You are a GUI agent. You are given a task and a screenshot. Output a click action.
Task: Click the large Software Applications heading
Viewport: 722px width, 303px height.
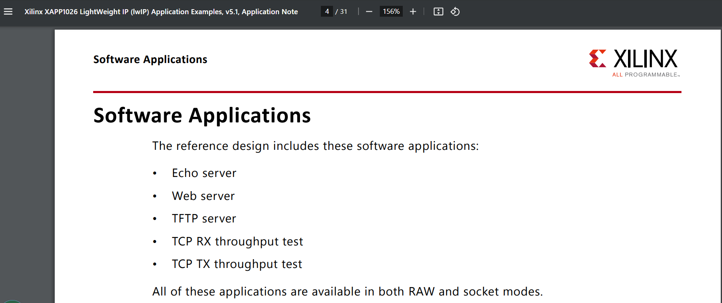[202, 115]
